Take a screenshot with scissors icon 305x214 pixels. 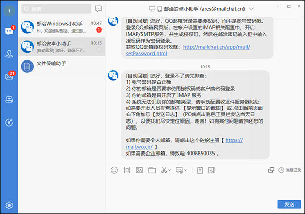[x=164, y=170]
